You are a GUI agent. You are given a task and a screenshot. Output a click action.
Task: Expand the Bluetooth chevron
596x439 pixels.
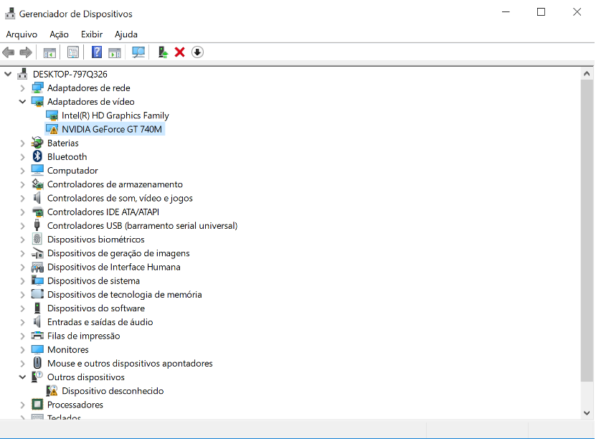pyautogui.click(x=22, y=156)
